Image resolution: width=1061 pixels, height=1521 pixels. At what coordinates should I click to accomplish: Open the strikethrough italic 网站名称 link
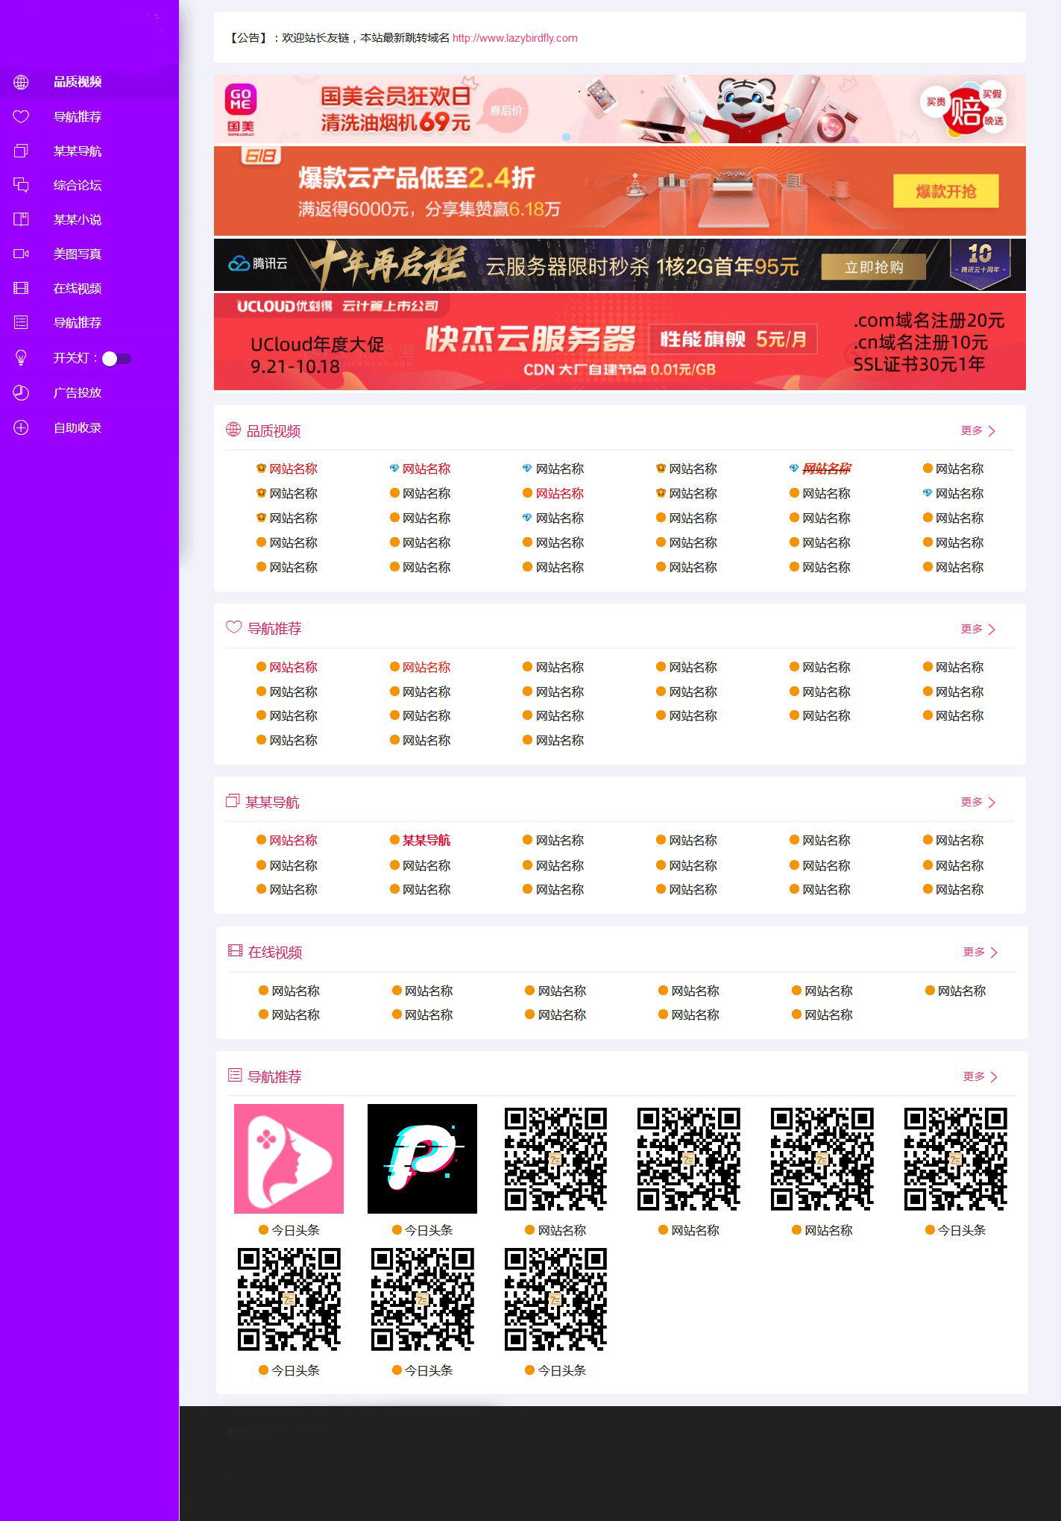click(827, 468)
